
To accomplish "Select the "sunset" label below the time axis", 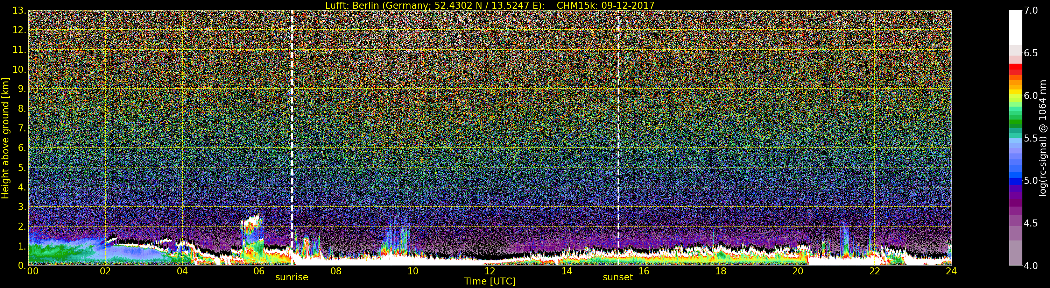I will [x=618, y=278].
